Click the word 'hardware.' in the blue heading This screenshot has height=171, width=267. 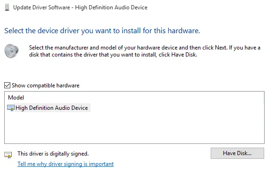pos(184,31)
